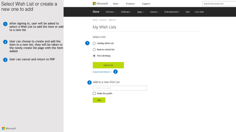Screen dimensions: 236x132
Task: Select the Back-to-school list radio button
Action: point(94,50)
